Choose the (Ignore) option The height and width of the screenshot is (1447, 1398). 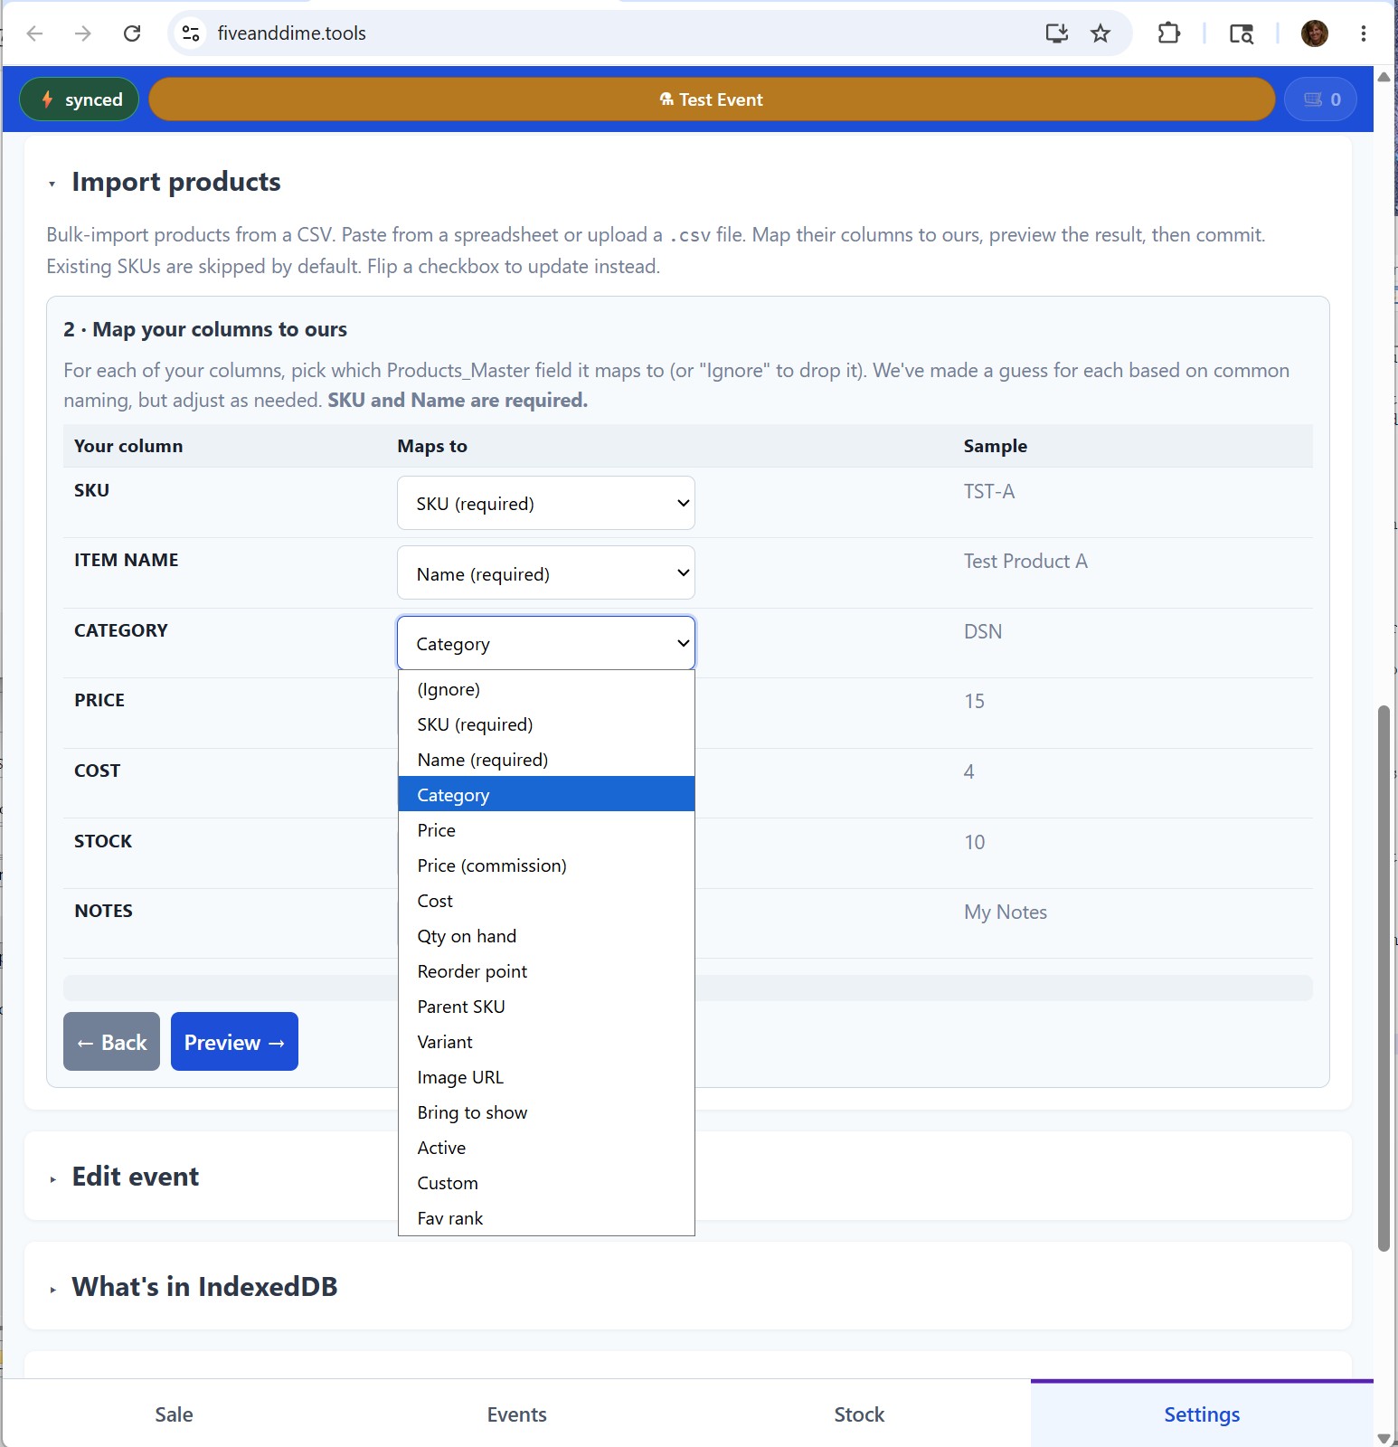tap(546, 689)
